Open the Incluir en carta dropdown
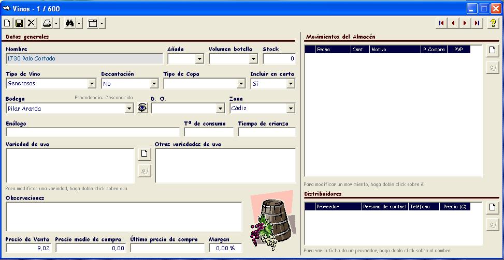Viewport: 504px width, 260px height. click(291, 84)
